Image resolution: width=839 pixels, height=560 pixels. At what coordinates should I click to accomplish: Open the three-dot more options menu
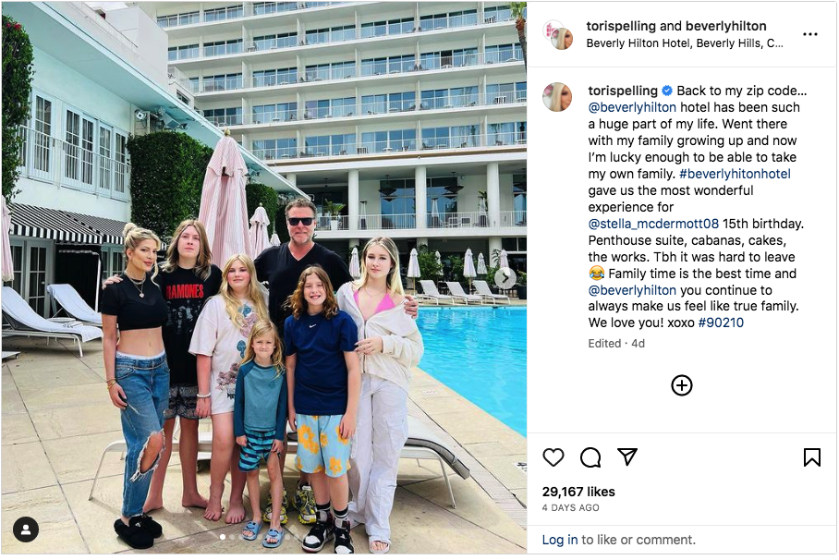coord(810,34)
